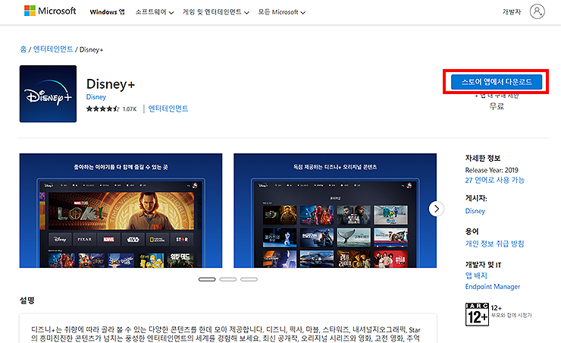Open the 엔터테인먼트 category link beside the rating
The width and height of the screenshot is (561, 343).
pyautogui.click(x=168, y=109)
